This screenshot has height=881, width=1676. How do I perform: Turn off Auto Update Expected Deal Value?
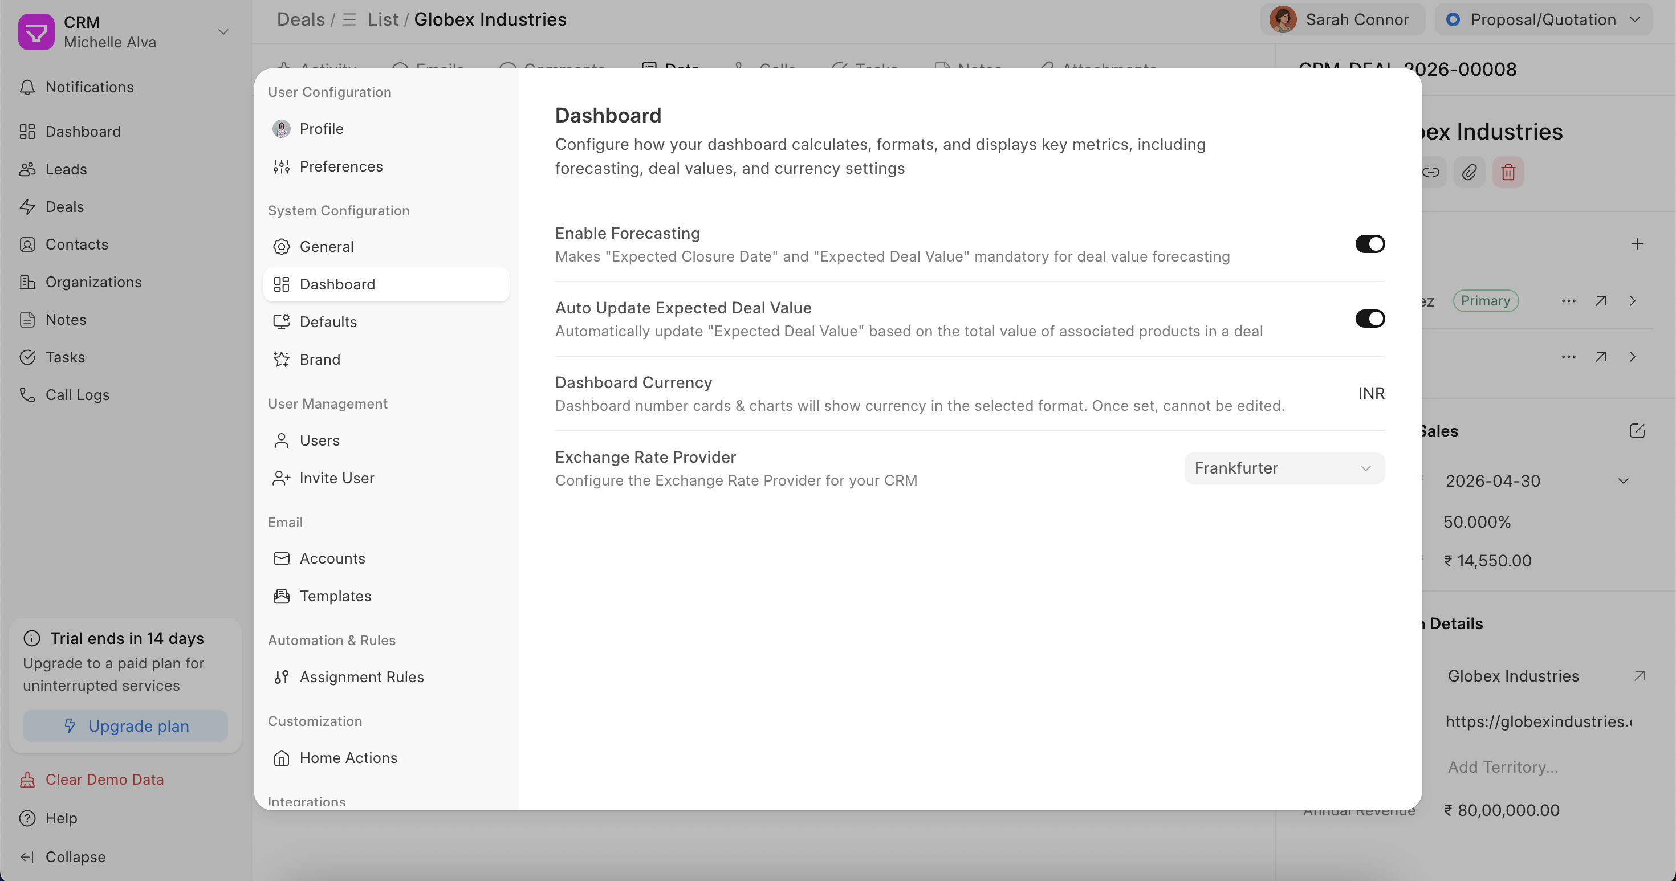click(x=1369, y=319)
